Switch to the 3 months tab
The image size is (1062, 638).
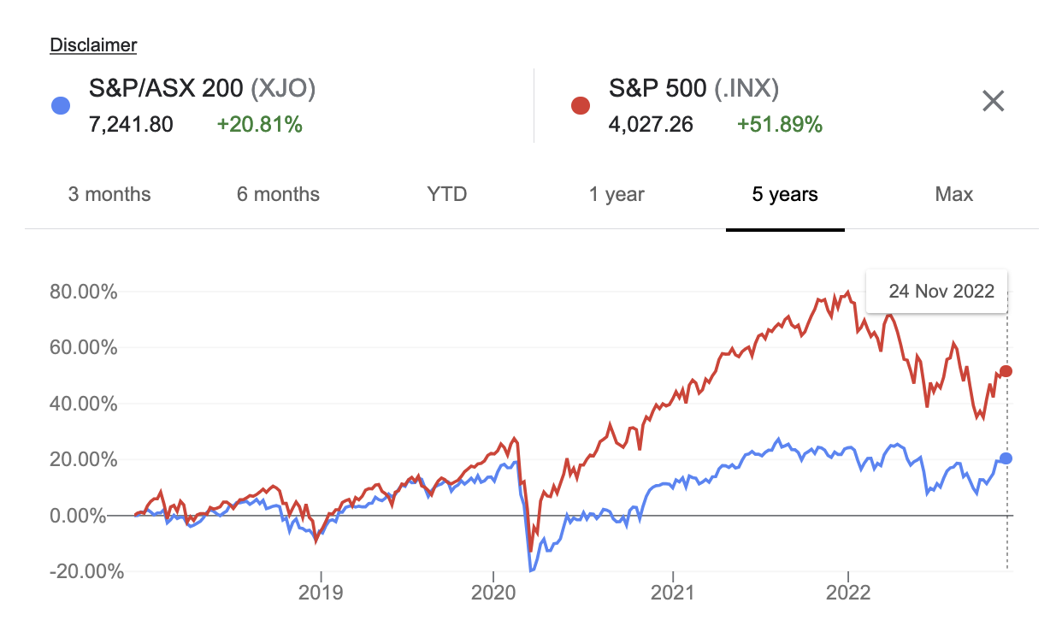(x=109, y=194)
